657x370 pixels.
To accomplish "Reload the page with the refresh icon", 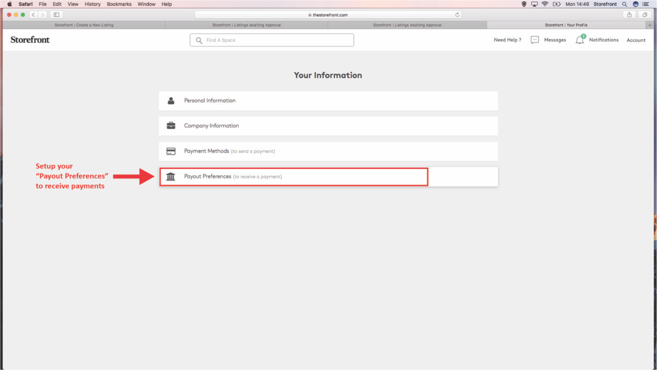I will (457, 15).
